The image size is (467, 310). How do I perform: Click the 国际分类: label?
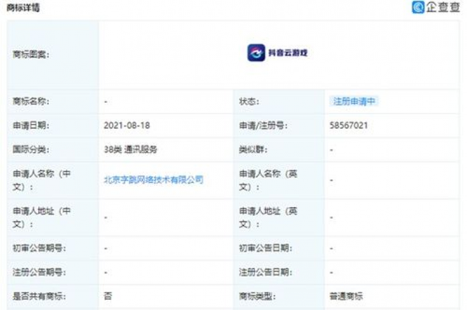click(x=30, y=149)
